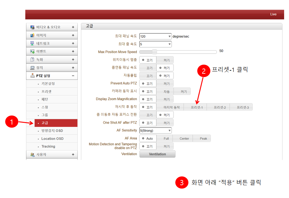The width and height of the screenshot is (289, 198).
Task: Click the 장치 menu icon
Action: tap(32, 68)
